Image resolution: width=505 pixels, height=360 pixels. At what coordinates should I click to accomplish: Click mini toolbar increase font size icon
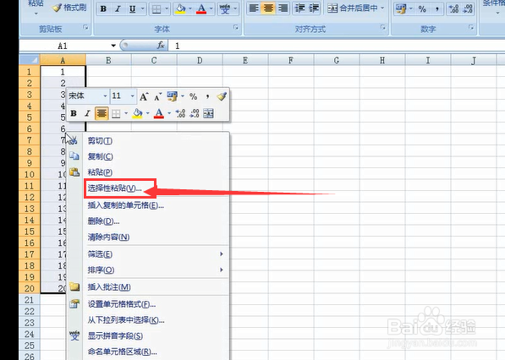[144, 96]
